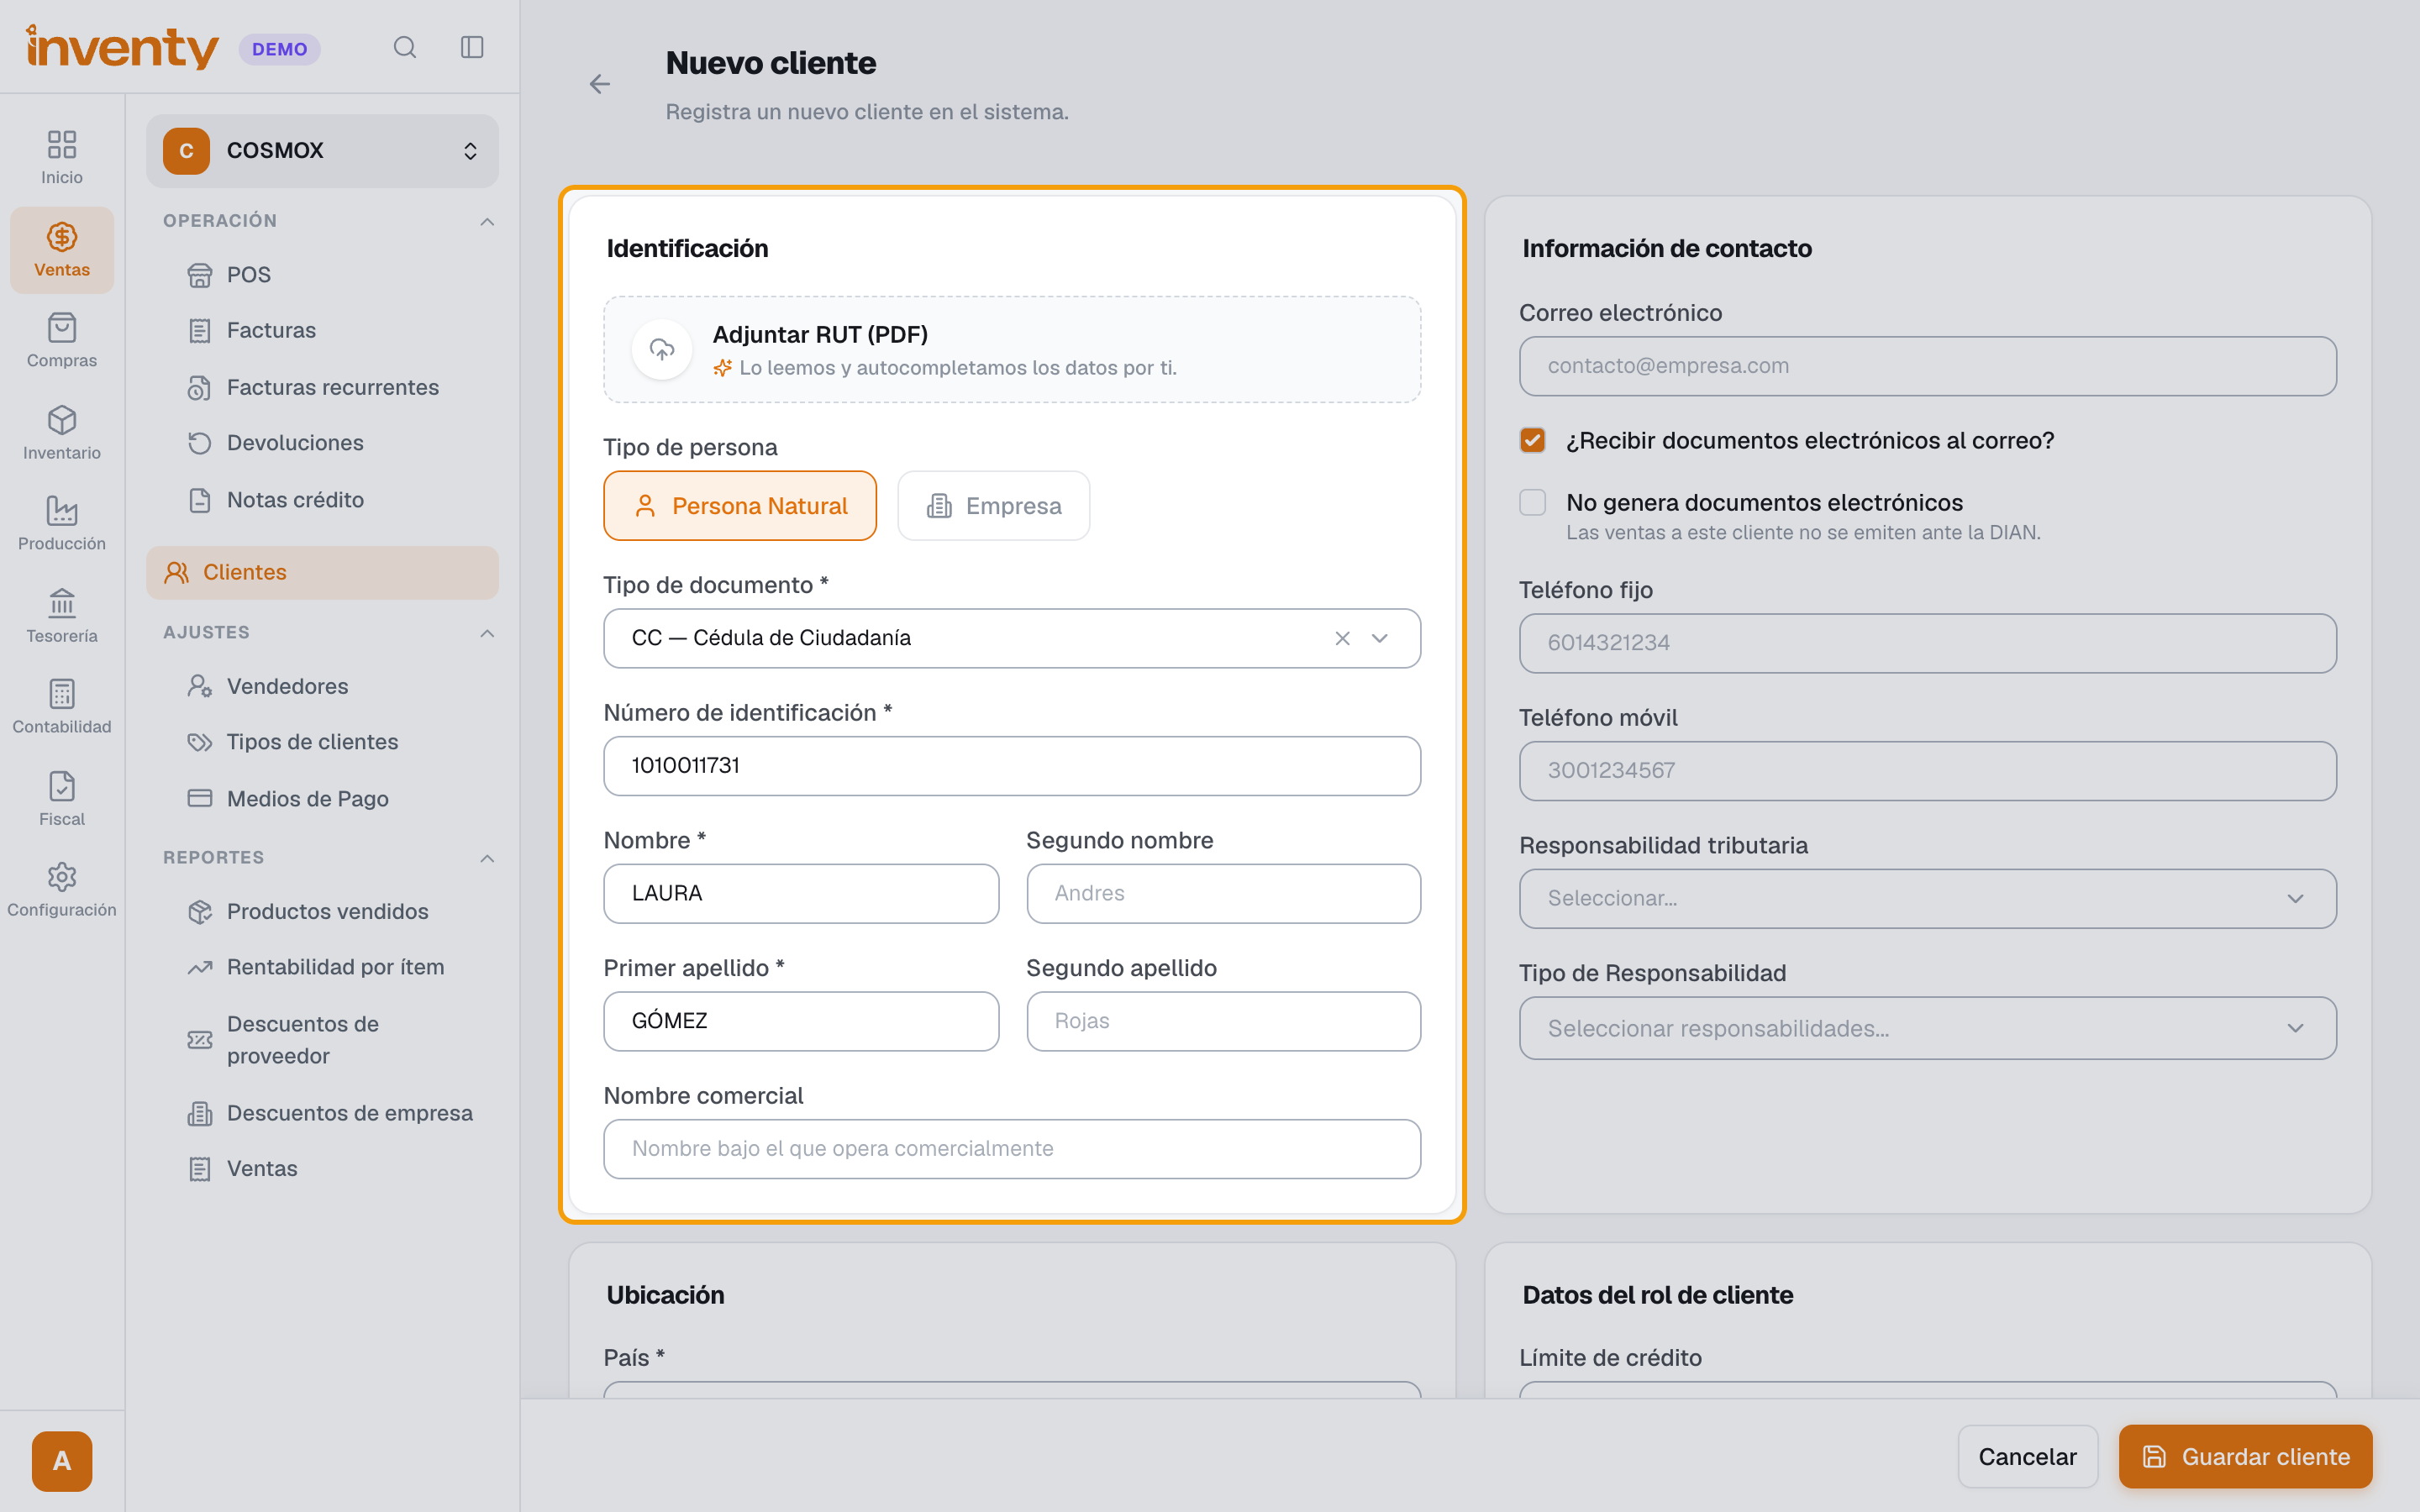Click the Nombre comercial input field

coord(1012,1148)
